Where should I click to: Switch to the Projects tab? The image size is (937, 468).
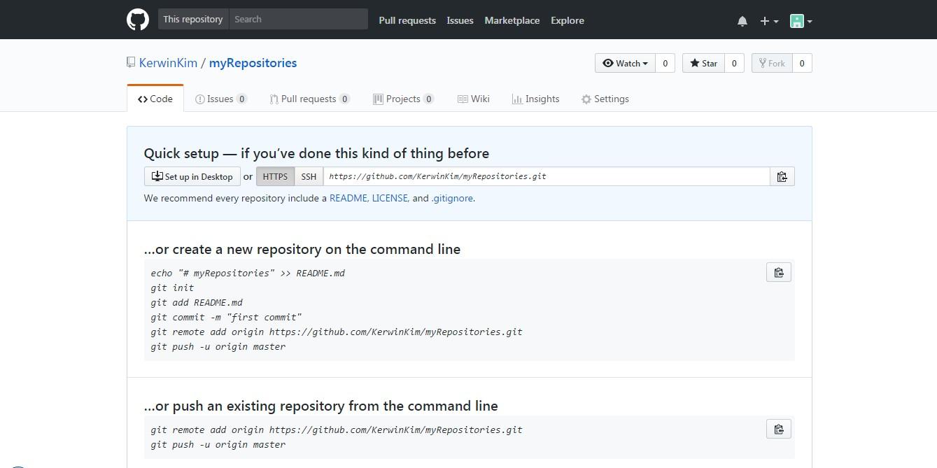point(404,99)
